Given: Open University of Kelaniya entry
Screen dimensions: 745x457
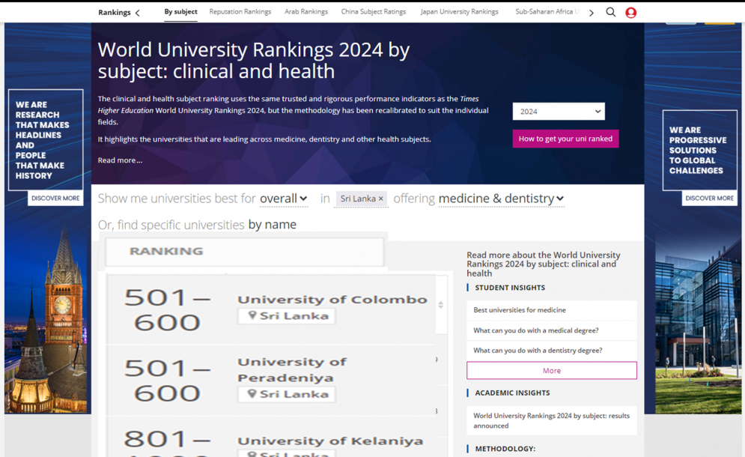Looking at the screenshot, I should tap(330, 441).
